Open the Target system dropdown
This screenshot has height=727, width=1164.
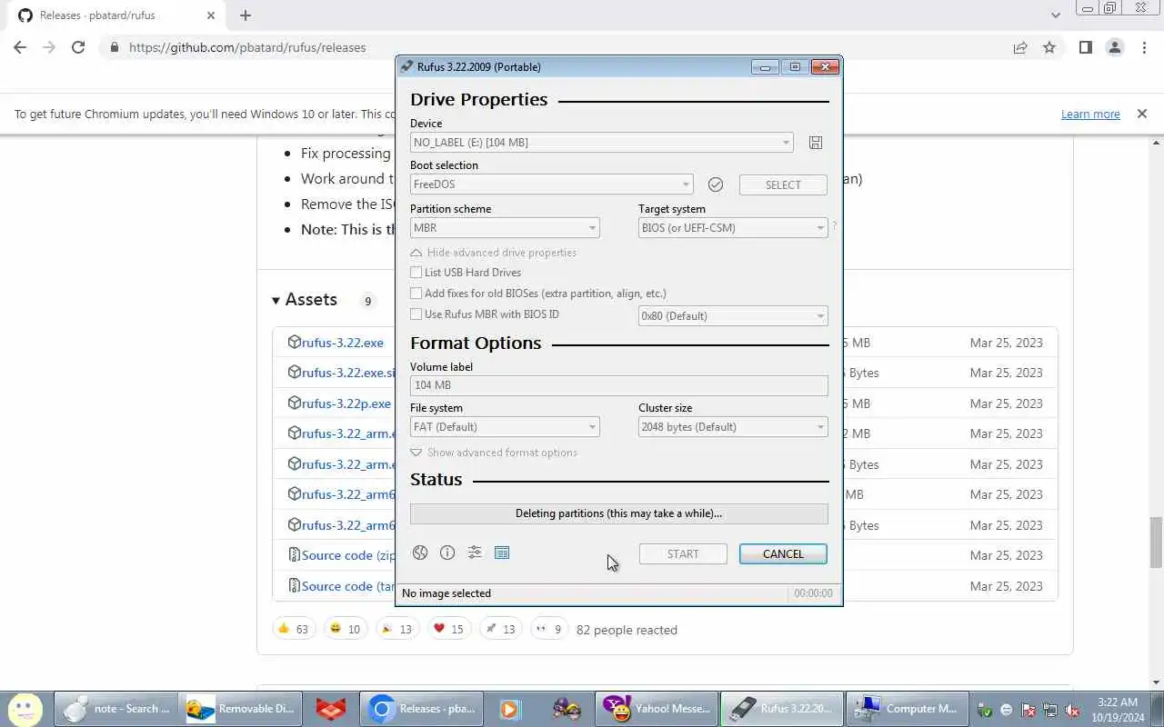(x=733, y=228)
